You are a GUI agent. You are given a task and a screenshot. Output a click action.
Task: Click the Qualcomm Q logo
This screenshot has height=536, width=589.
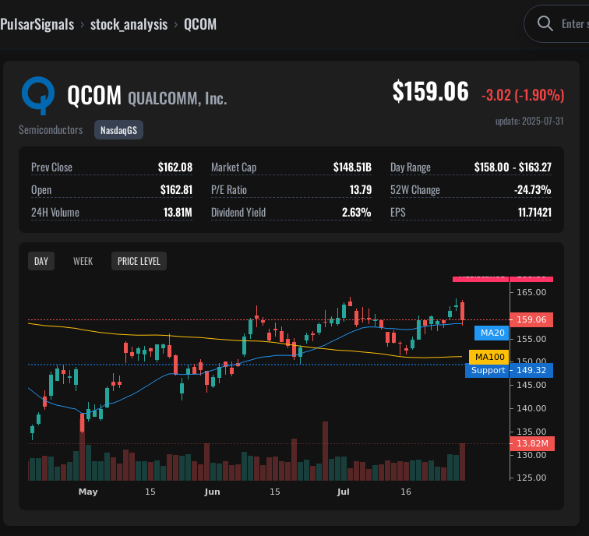[38, 95]
